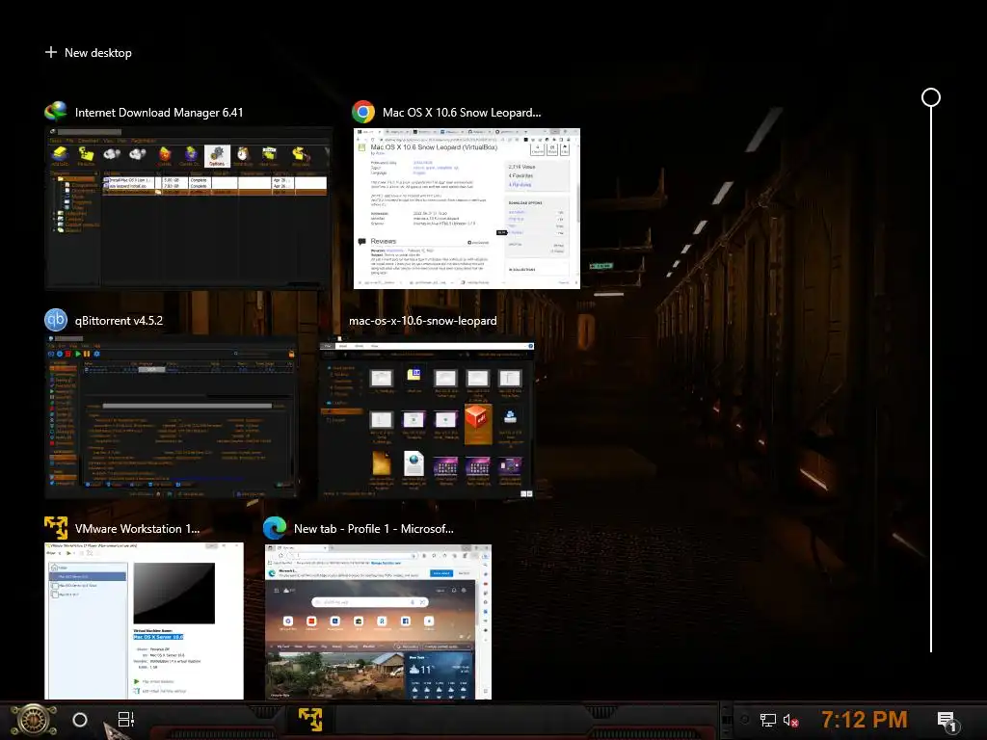The height and width of the screenshot is (740, 987).
Task: Switch to the Internet Download Manager window thumbnail
Action: [x=188, y=208]
